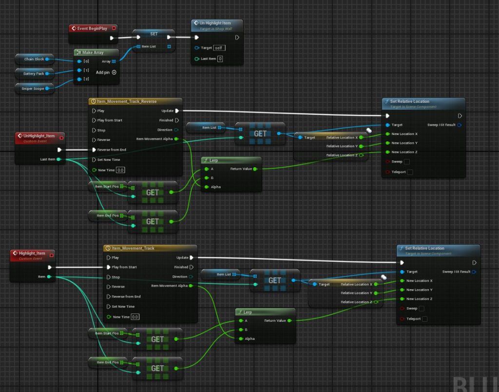The image size is (499, 392).
Task: Check Teleport on the lower Set Relative Location
Action: 424,319
